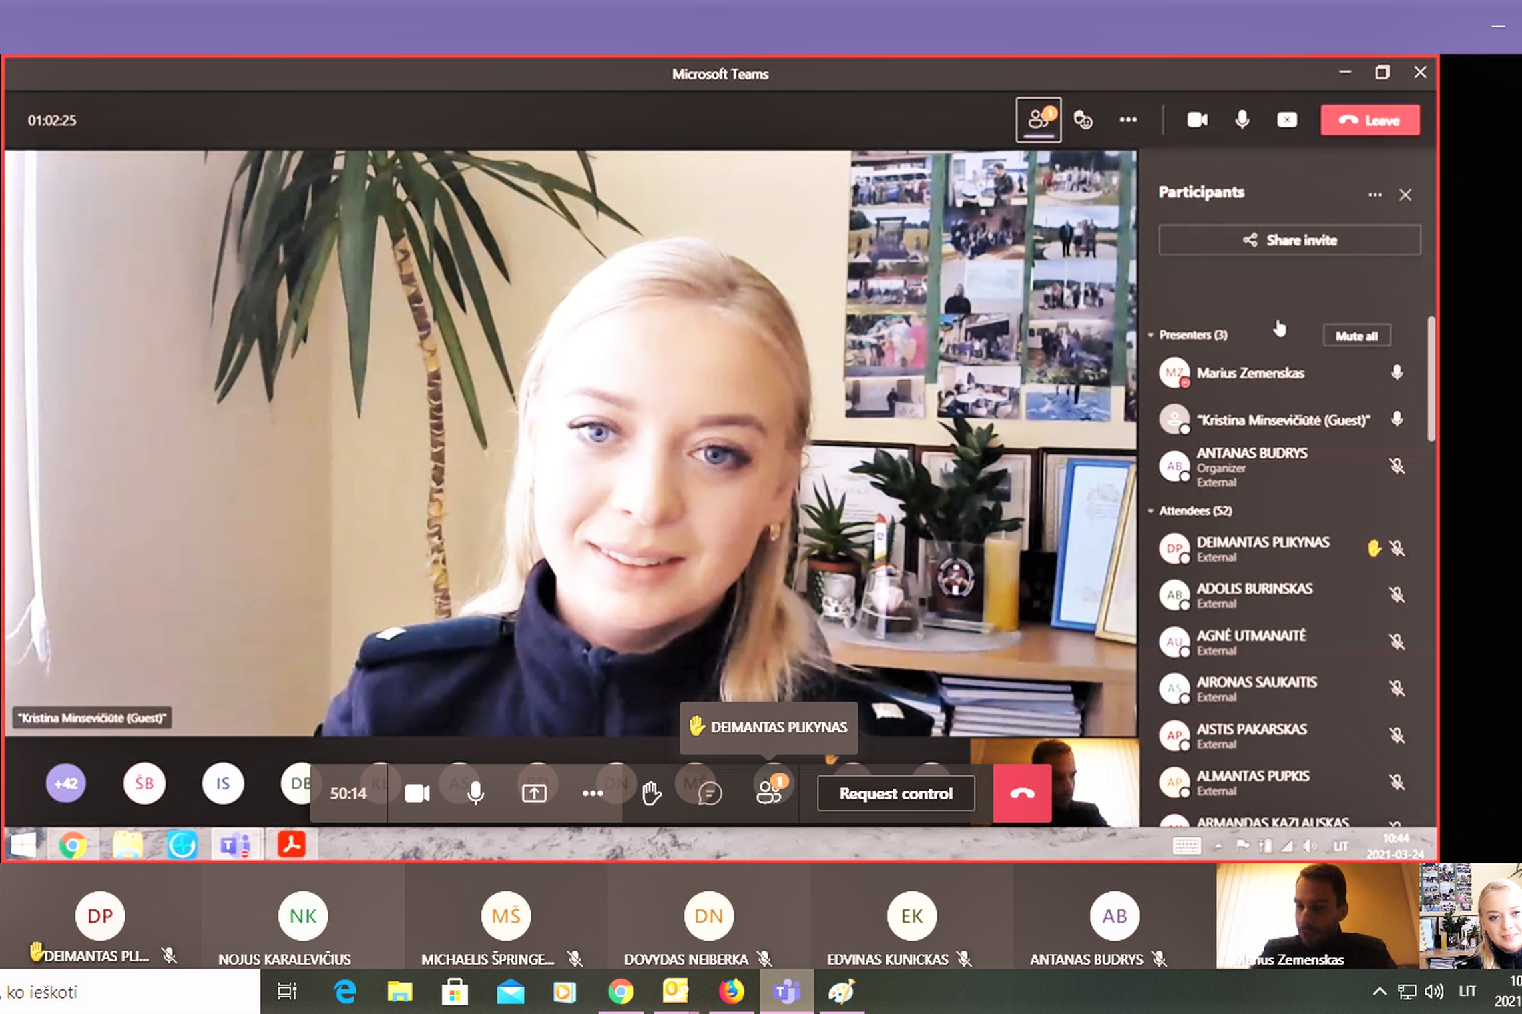The height and width of the screenshot is (1014, 1522).
Task: Open Outlook on the bottom taskbar
Action: [675, 992]
